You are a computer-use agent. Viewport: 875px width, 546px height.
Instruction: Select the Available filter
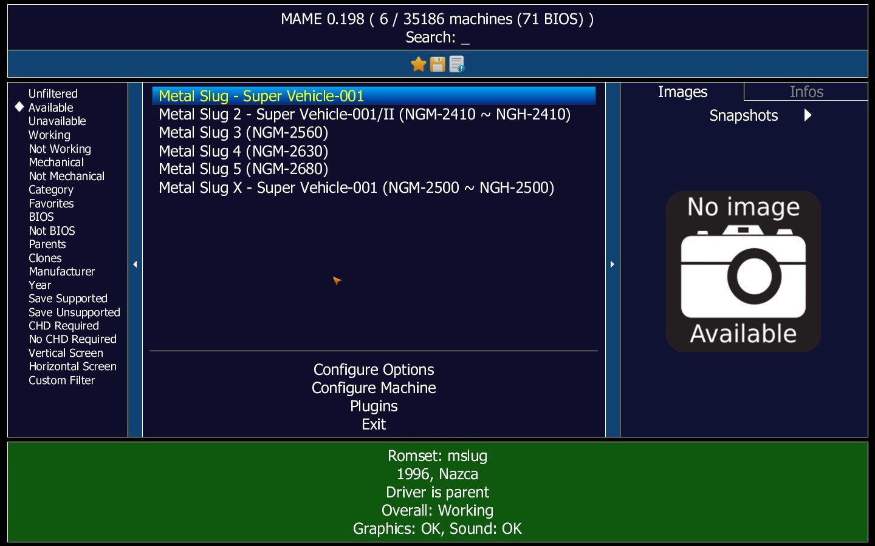point(50,107)
